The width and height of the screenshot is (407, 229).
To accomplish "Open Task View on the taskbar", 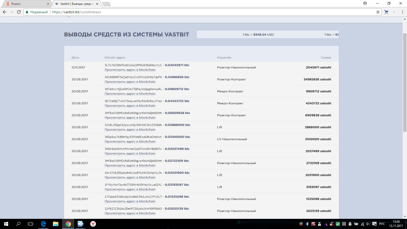I will pos(31,224).
